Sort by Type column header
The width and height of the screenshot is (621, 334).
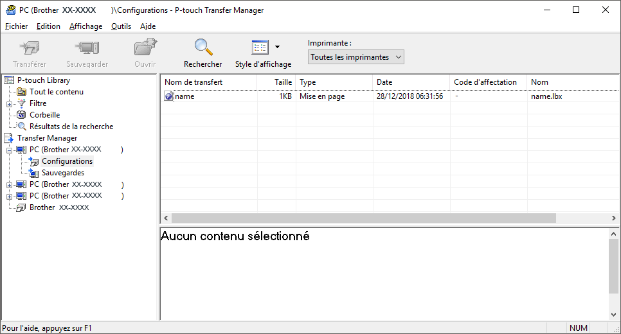click(x=334, y=82)
